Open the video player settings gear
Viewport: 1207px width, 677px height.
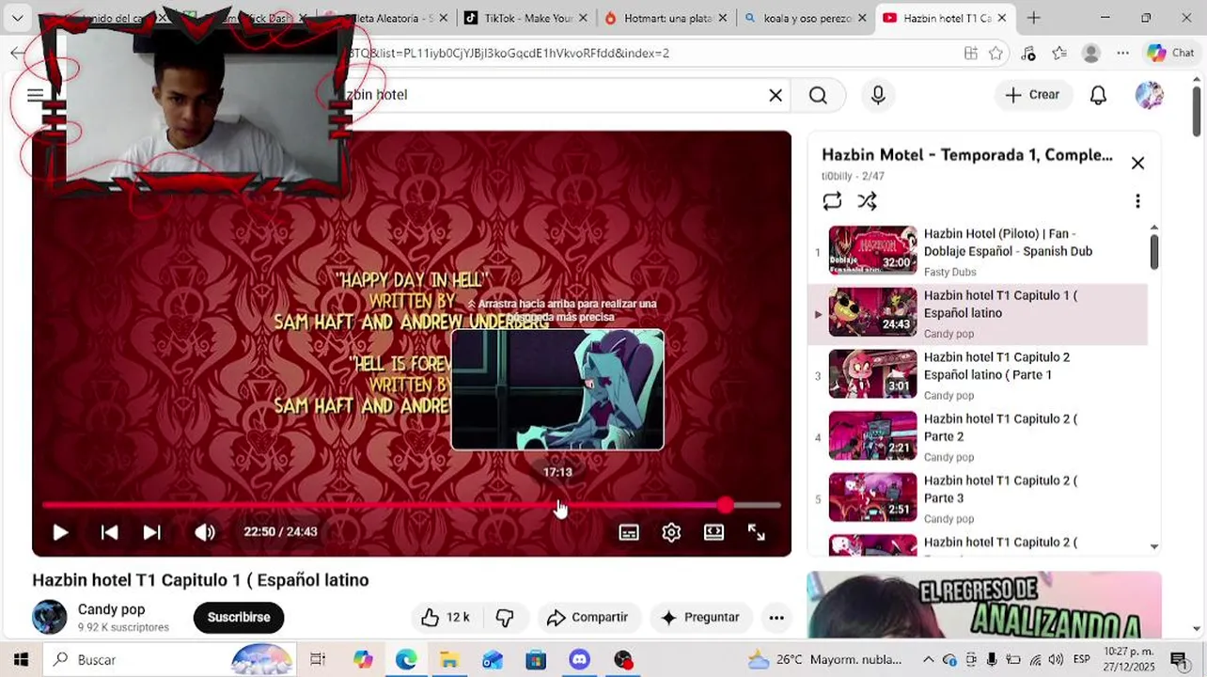(671, 532)
